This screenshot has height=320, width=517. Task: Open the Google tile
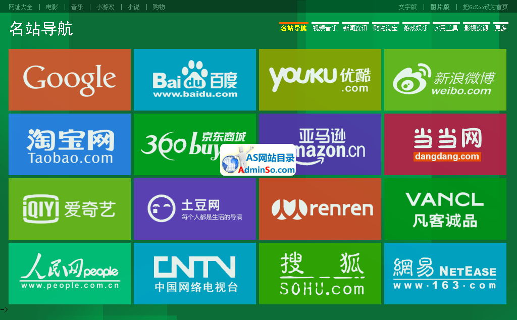coord(70,80)
